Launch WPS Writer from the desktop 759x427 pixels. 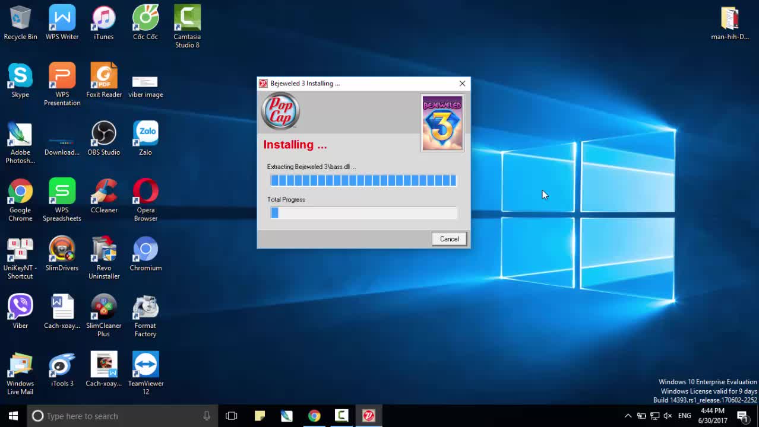click(62, 23)
